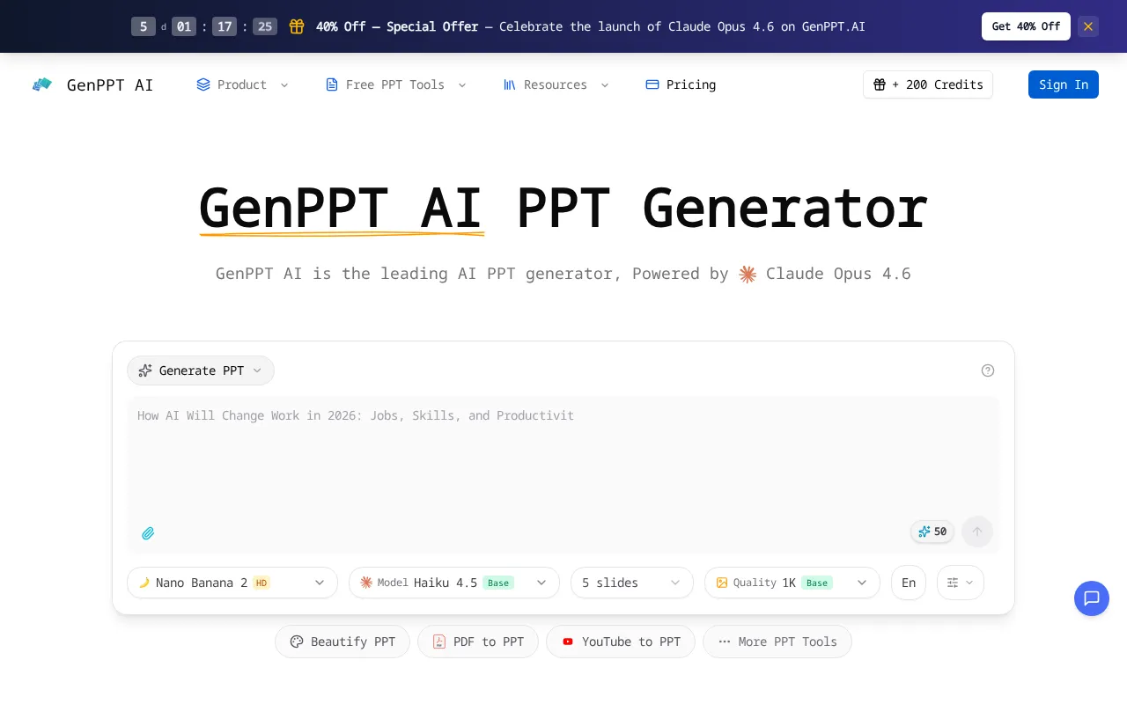Open the 5 slides count dropdown
The image size is (1127, 704).
(x=632, y=583)
